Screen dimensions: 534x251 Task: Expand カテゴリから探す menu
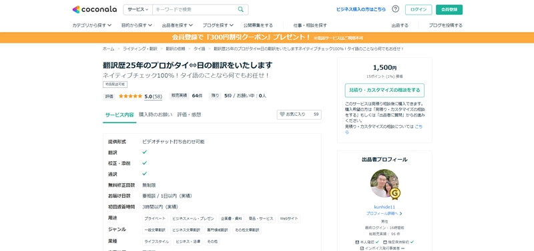click(x=92, y=25)
